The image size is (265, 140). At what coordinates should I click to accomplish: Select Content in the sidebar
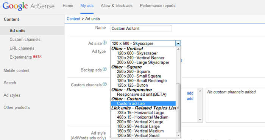point(11,19)
